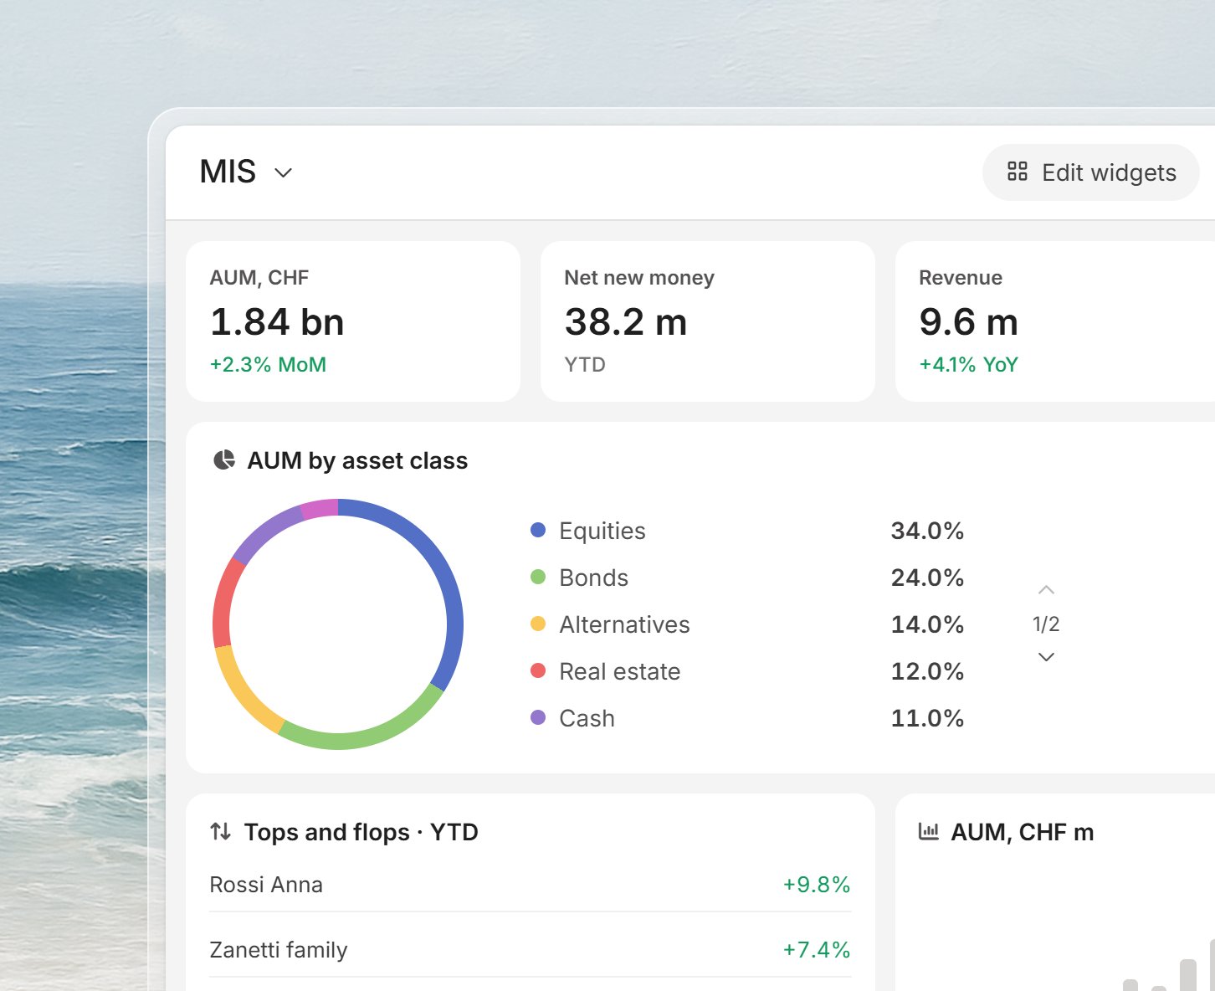
Task: Click the +9.8% value for Rossi Anna
Action: (x=817, y=885)
